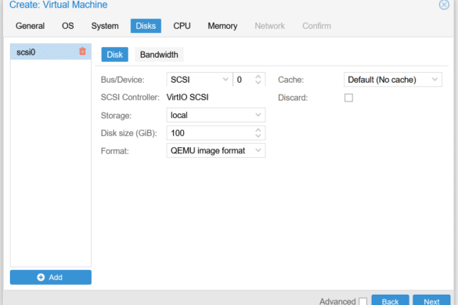Select the Disk sub-tab
Viewport: 458px width, 305px height.
coord(114,55)
